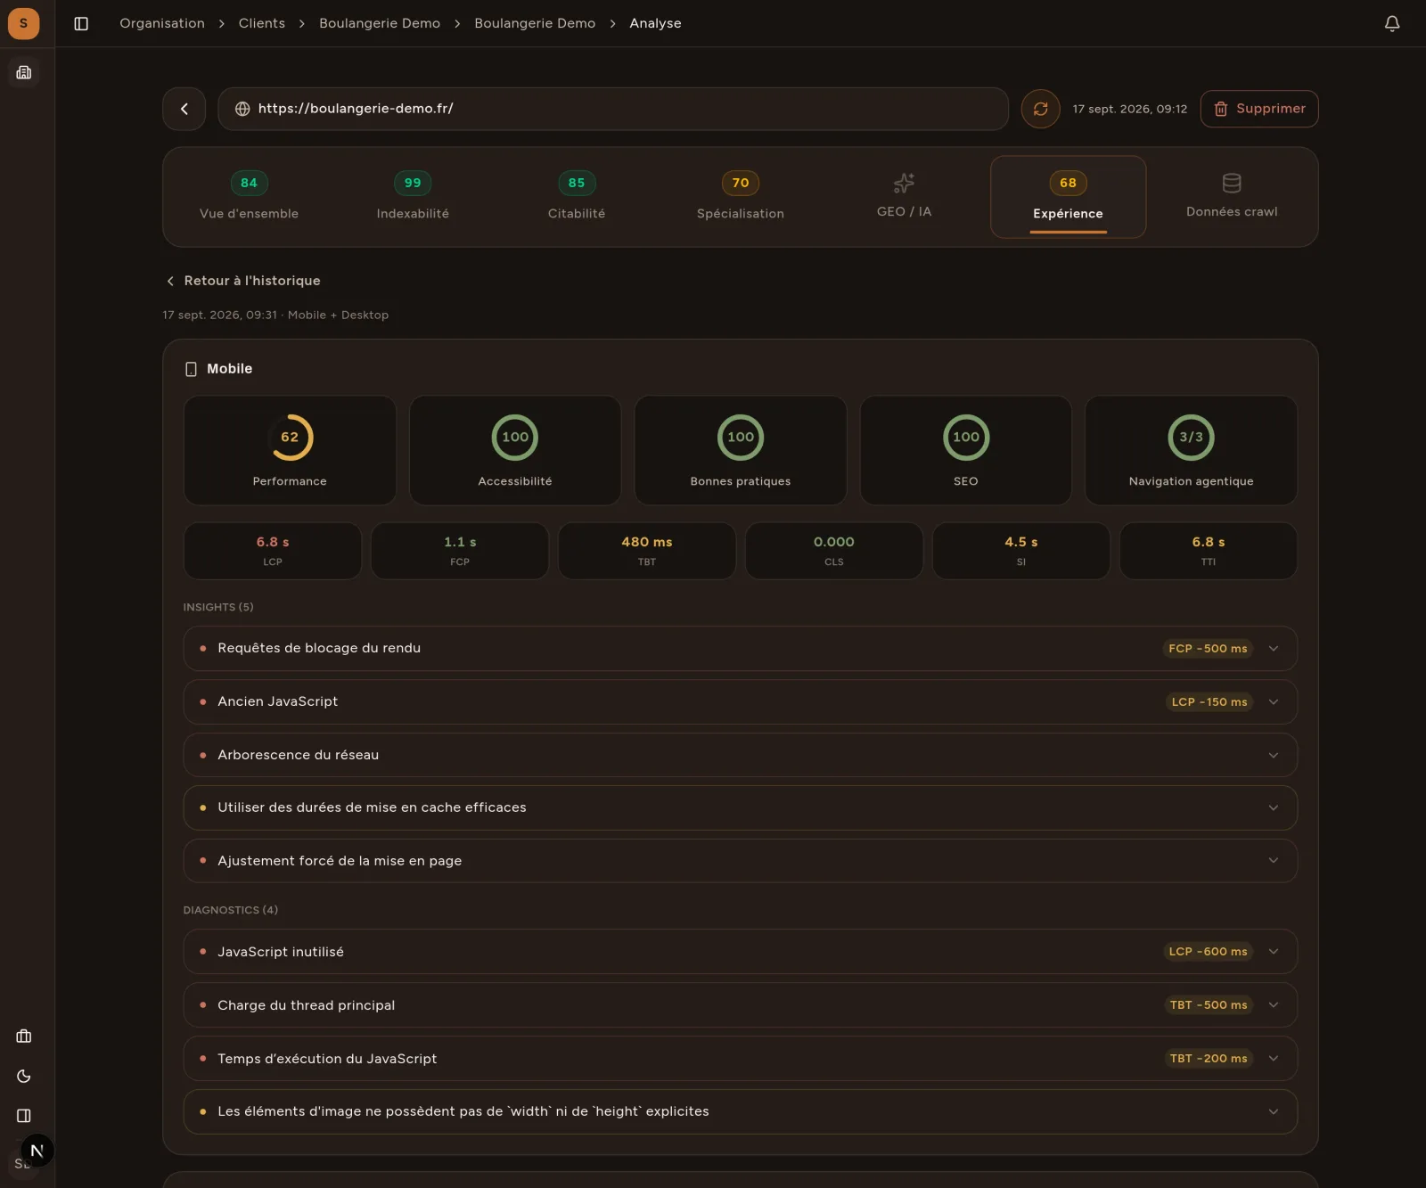Go back via Retour à l'historique
This screenshot has height=1188, width=1426.
tap(243, 281)
